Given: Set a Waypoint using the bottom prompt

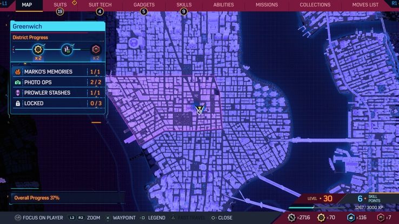Looking at the screenshot, I should click(x=123, y=218).
